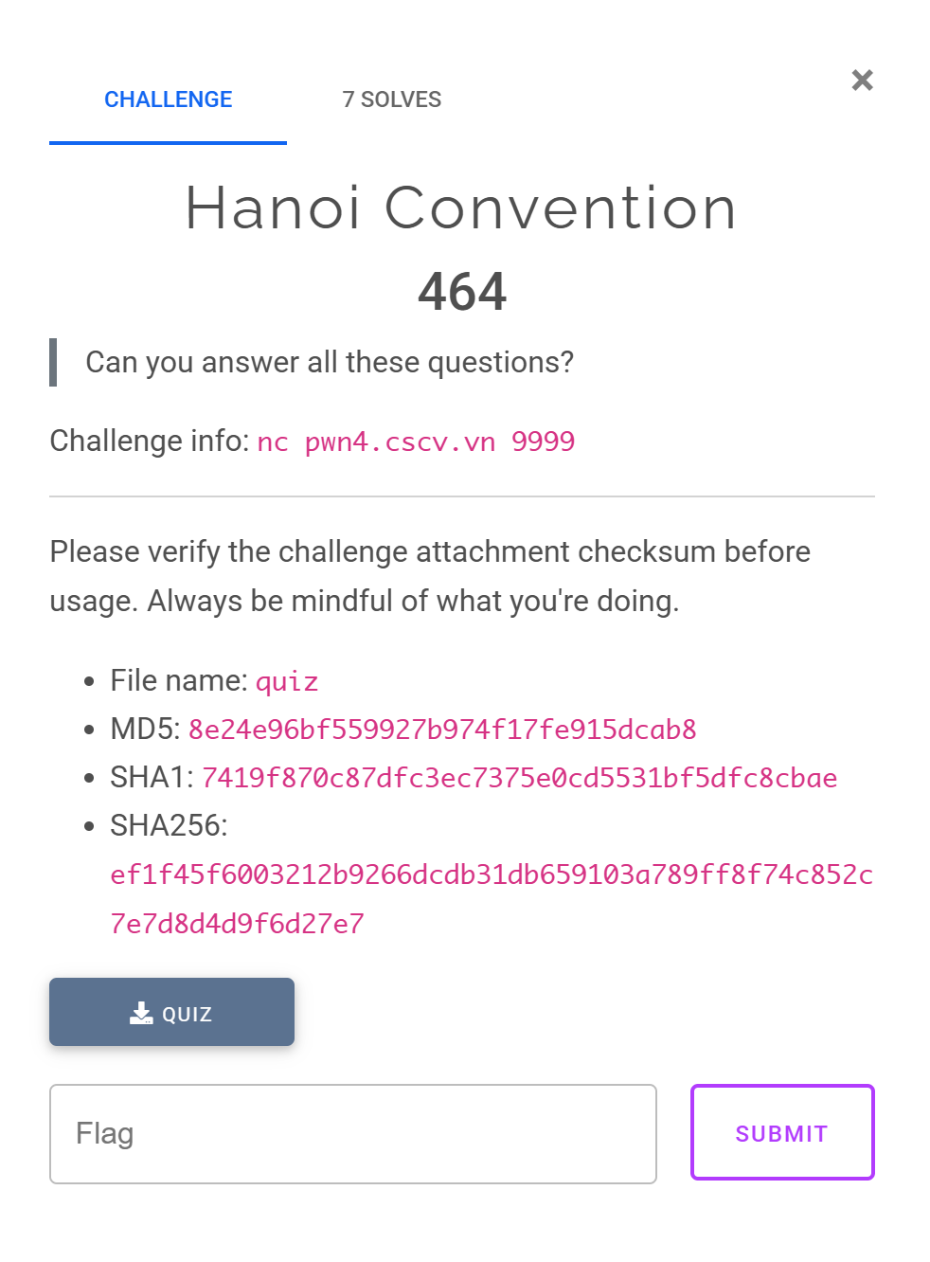Click the MD5 hash value
The width and height of the screenshot is (930, 1262).
click(x=442, y=730)
